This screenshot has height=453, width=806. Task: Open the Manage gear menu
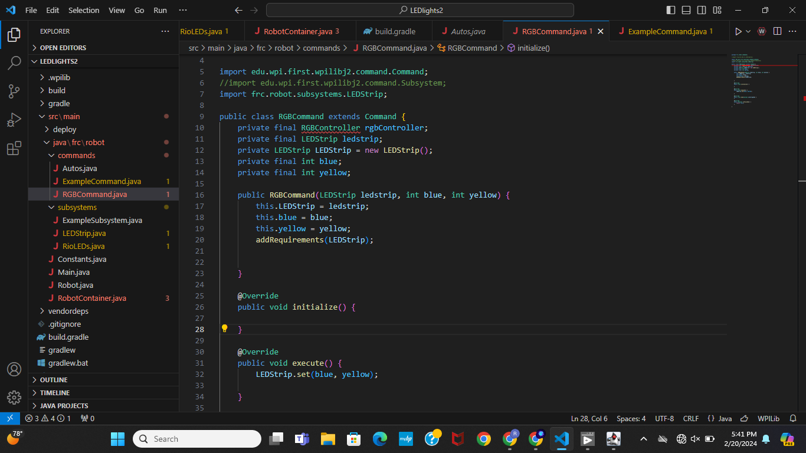pos(14,397)
